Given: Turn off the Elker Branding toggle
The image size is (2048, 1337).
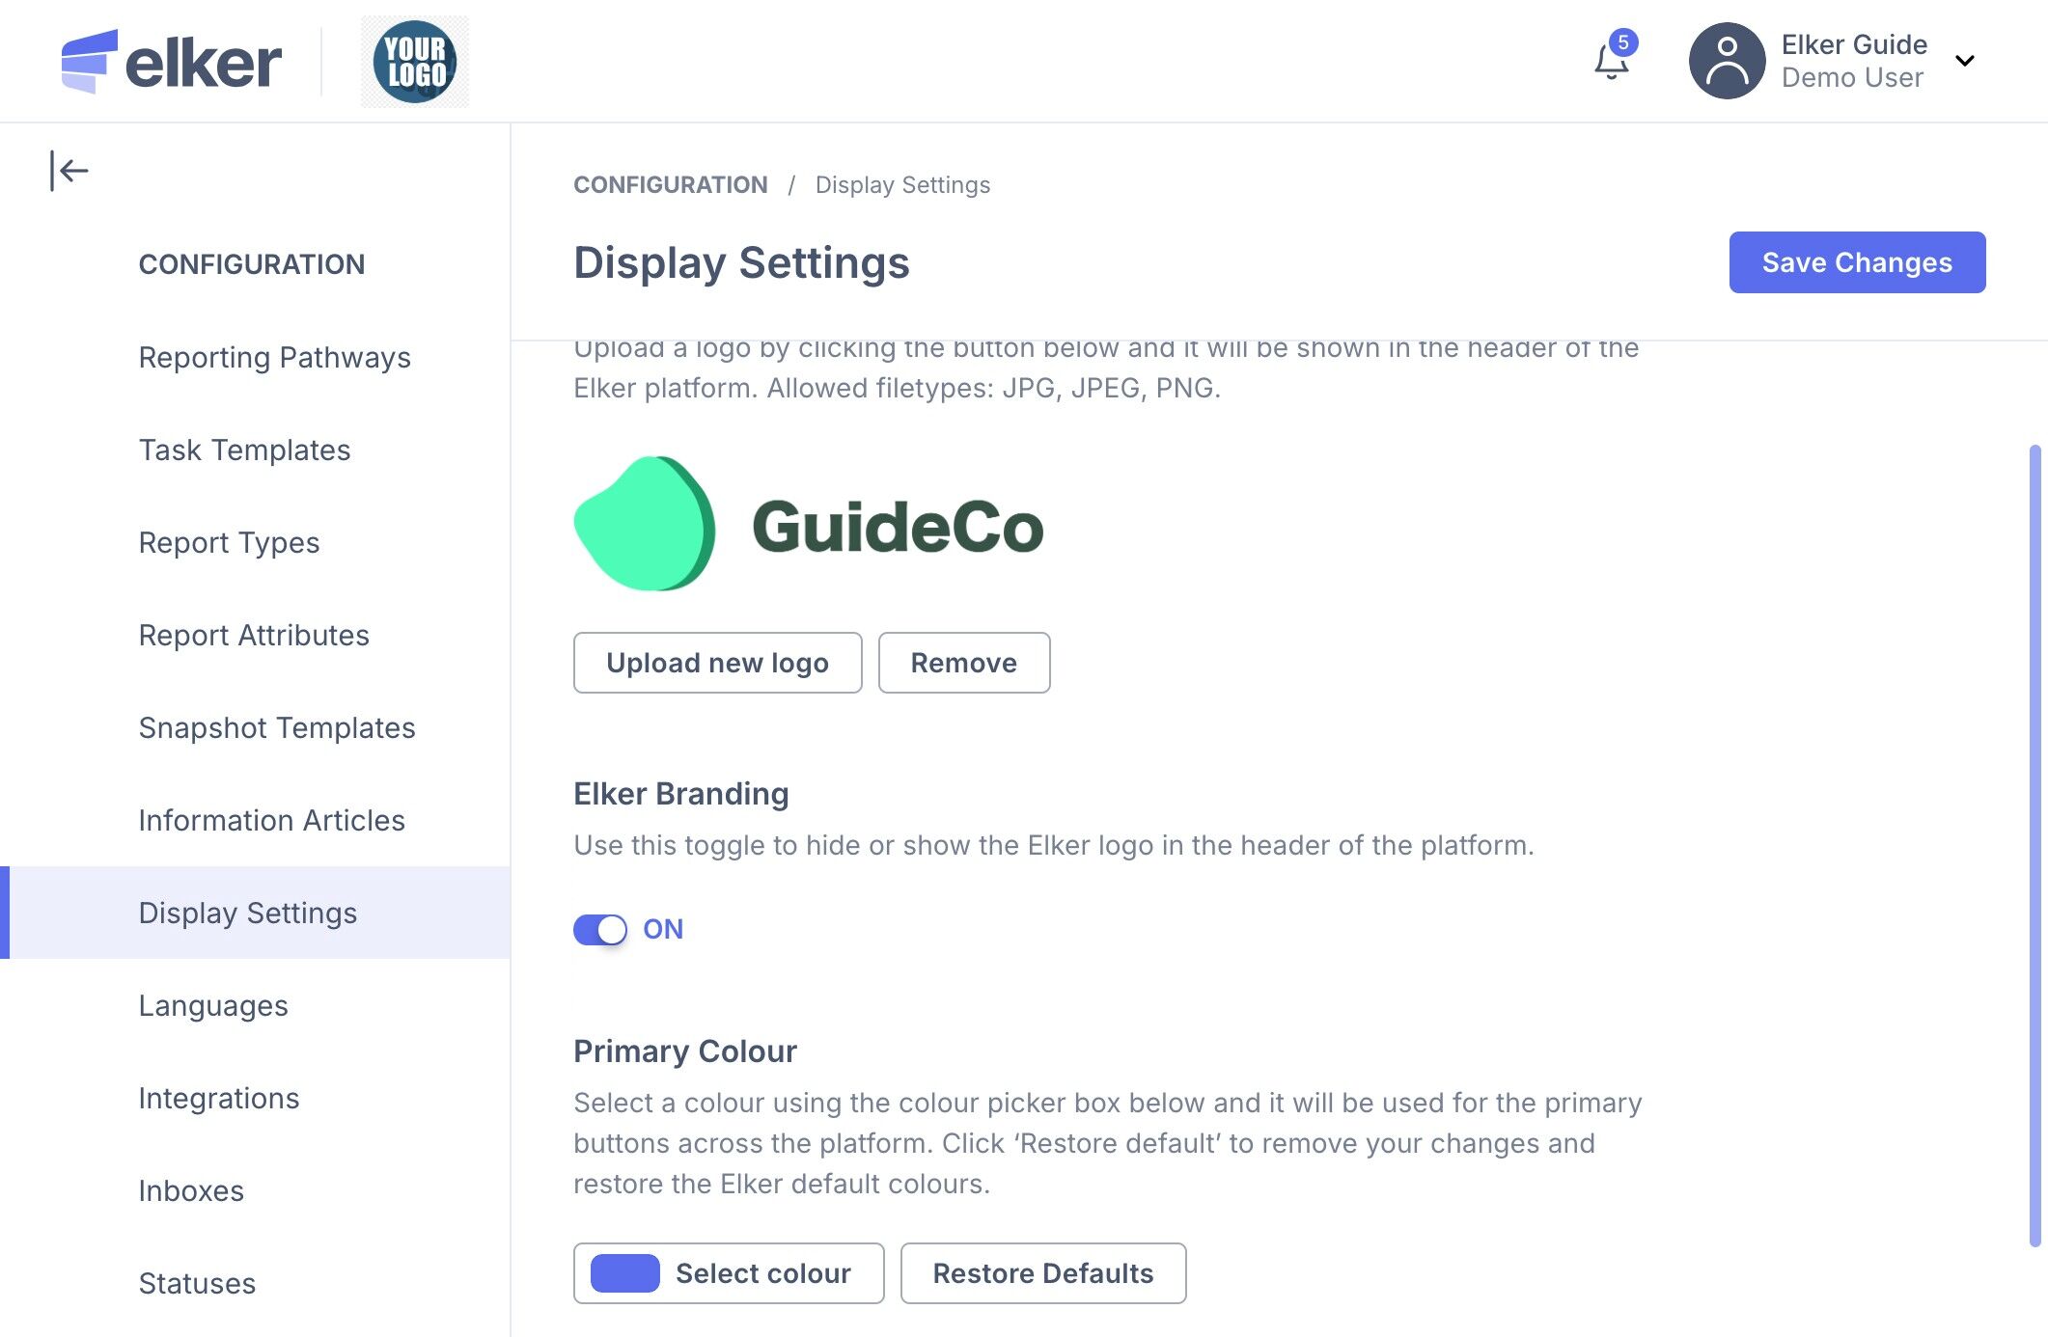Looking at the screenshot, I should tap(600, 929).
